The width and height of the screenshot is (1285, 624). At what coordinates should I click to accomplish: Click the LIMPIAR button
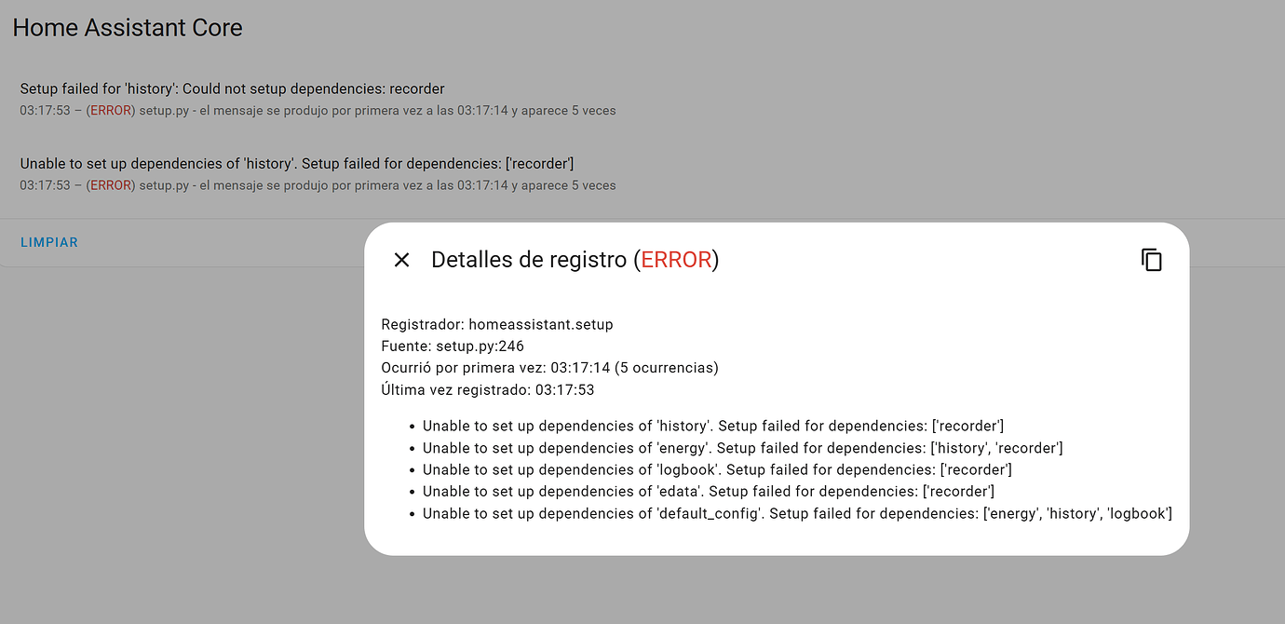point(49,242)
